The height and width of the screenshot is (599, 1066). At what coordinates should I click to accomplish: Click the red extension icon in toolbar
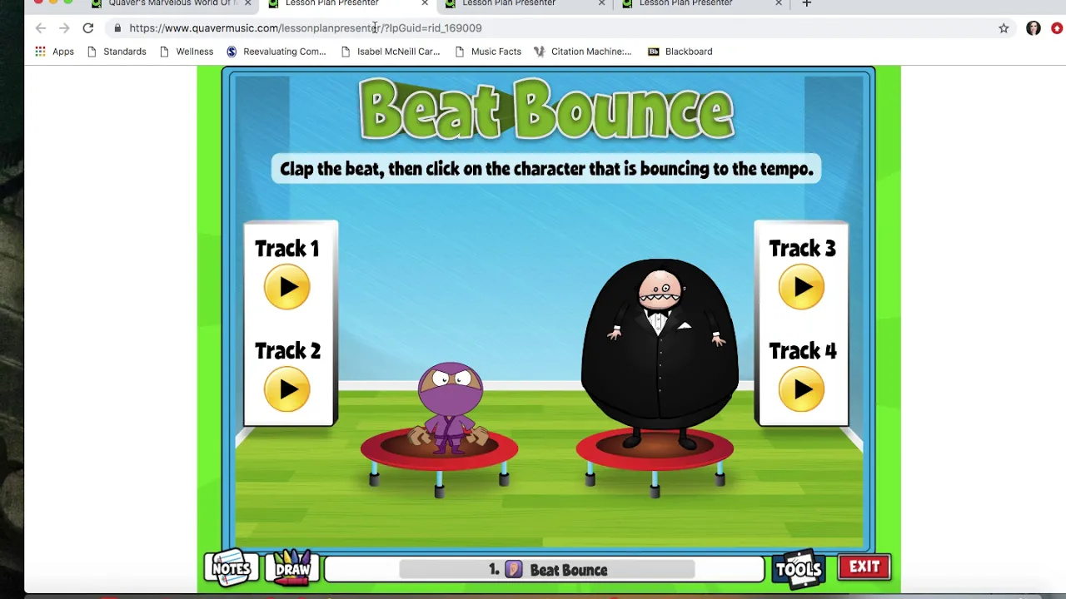point(1057,28)
